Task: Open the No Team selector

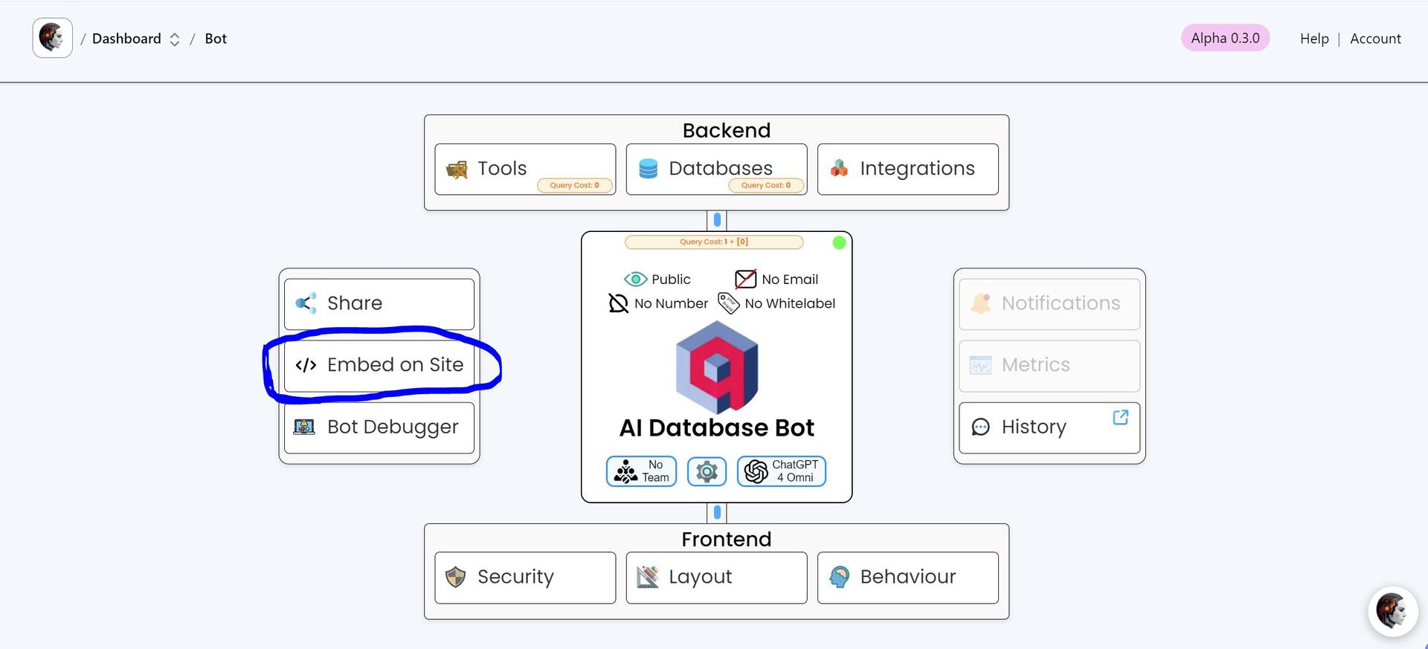Action: [641, 471]
